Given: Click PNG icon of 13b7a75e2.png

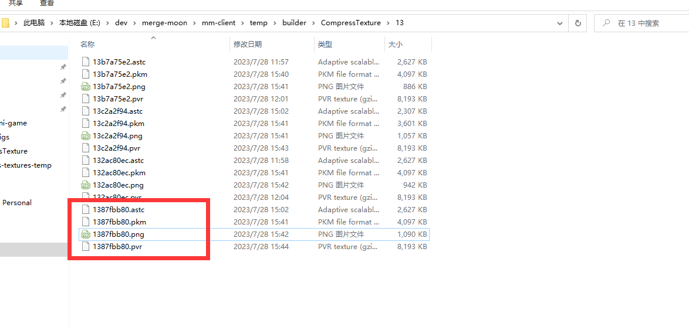Looking at the screenshot, I should (x=86, y=86).
